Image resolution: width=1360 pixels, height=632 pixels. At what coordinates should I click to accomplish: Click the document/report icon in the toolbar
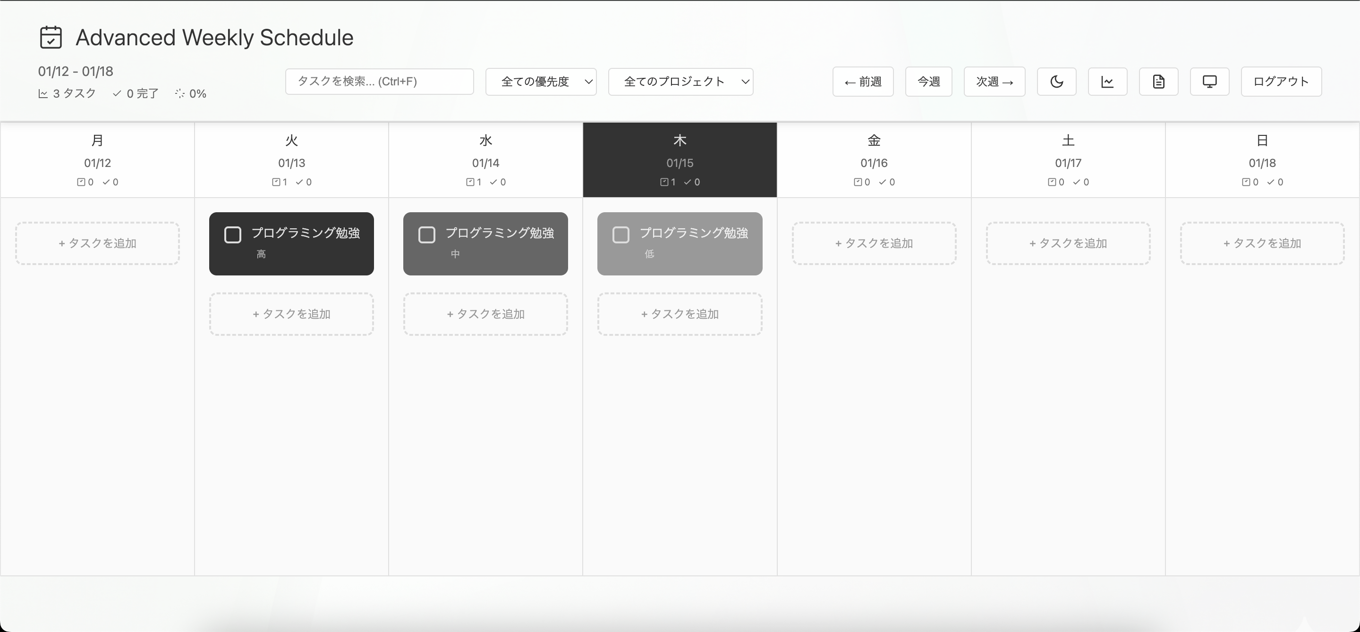coord(1159,81)
